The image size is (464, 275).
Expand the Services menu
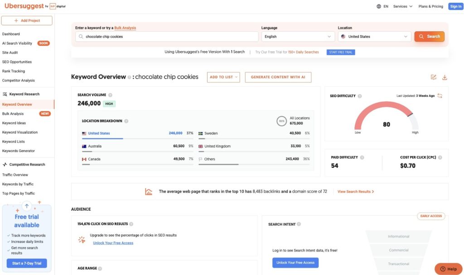[402, 6]
